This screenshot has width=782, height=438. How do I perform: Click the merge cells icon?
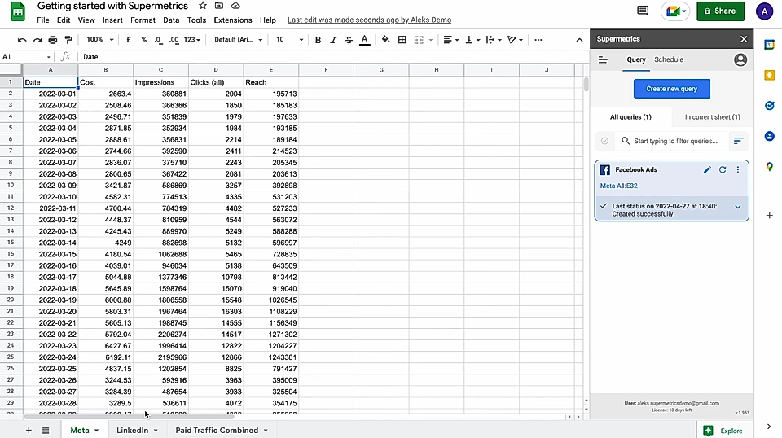(x=419, y=40)
